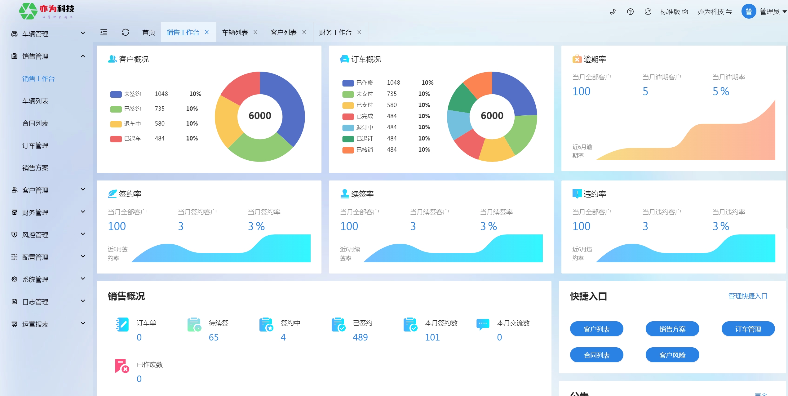Collapse sidebar with menu fold icon
Image resolution: width=788 pixels, height=396 pixels.
(x=104, y=32)
